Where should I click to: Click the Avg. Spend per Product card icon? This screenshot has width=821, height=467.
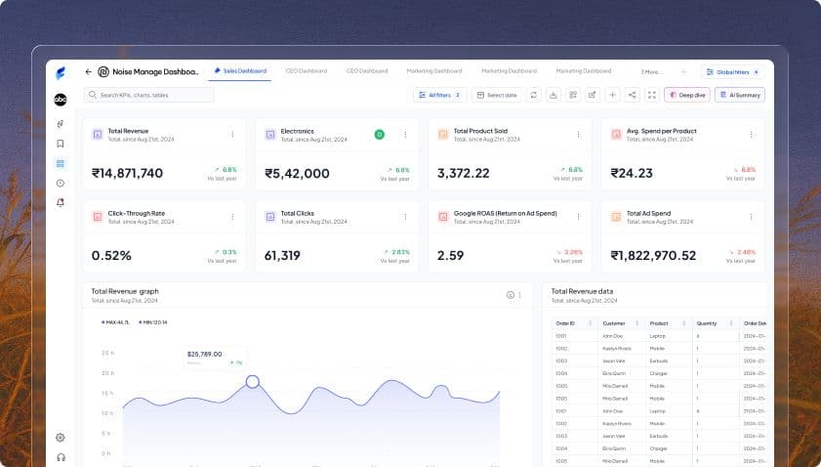[616, 135]
